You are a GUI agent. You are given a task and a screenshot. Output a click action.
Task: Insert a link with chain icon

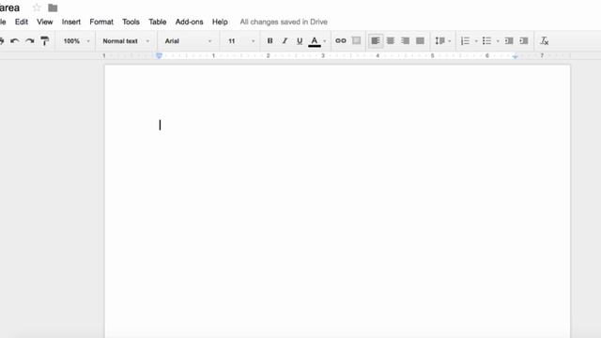pyautogui.click(x=340, y=40)
